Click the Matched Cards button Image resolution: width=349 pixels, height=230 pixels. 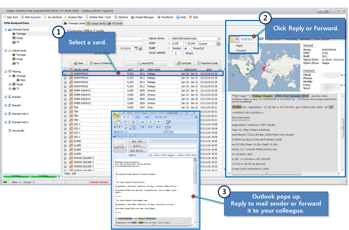click(x=207, y=63)
